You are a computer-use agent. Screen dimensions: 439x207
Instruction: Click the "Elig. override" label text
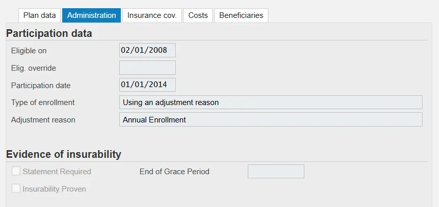point(33,68)
